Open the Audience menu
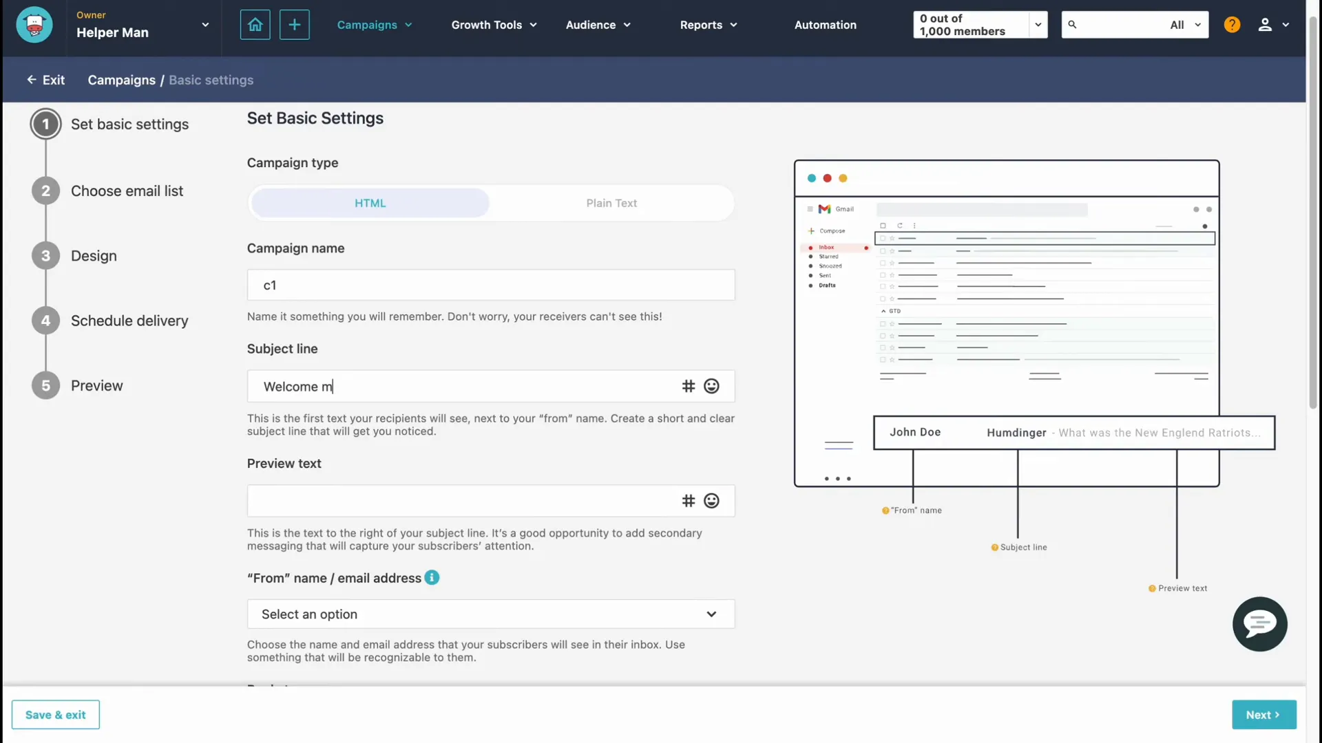 click(598, 25)
